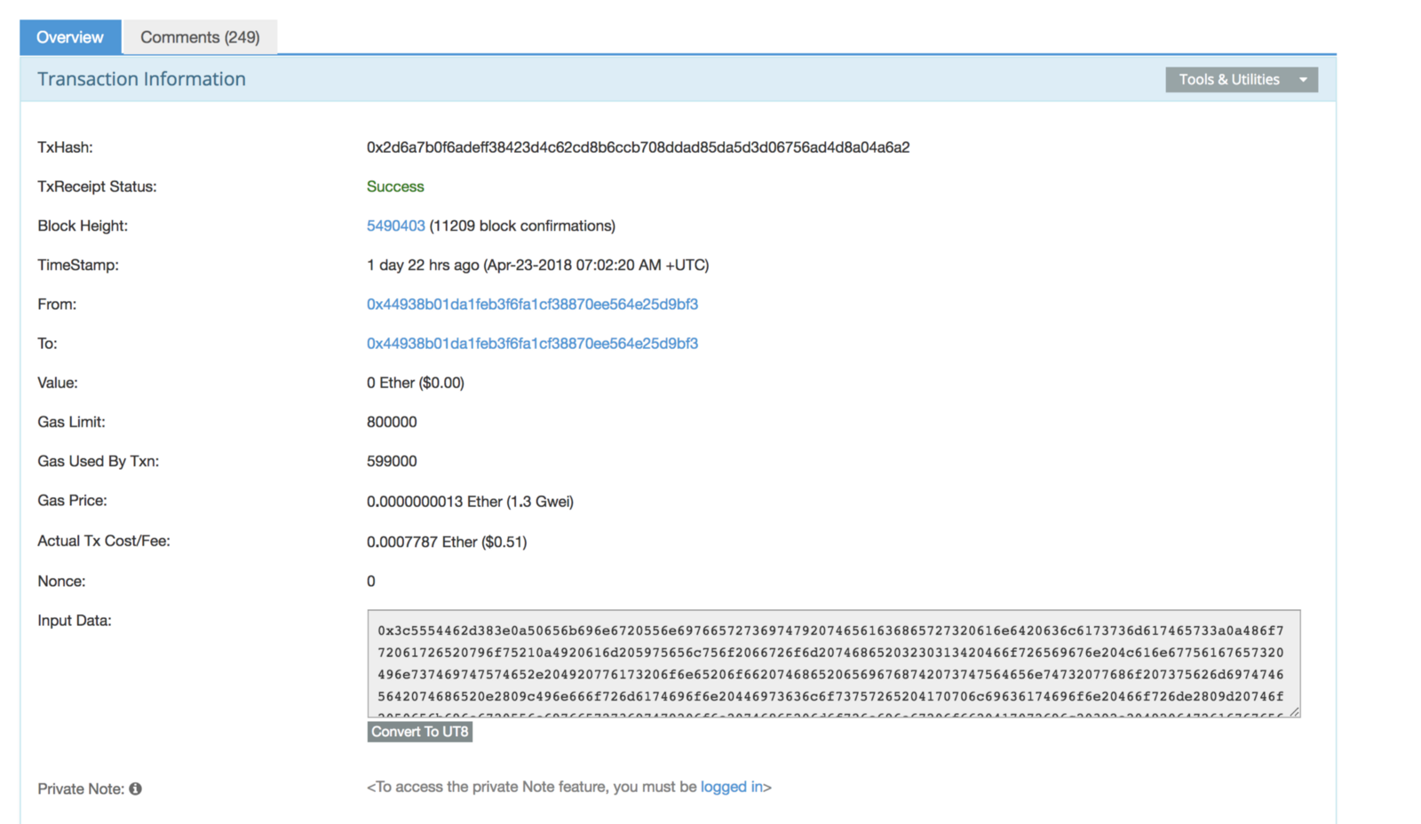Open block 5490403 link
This screenshot has width=1421, height=824.
click(396, 226)
